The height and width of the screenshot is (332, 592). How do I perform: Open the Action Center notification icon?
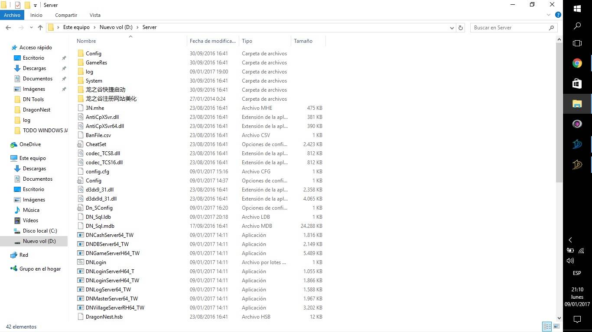tap(577, 319)
